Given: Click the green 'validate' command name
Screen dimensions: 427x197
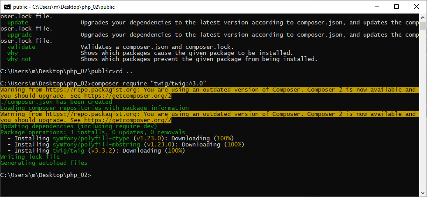Looking at the screenshot, I should [21, 47].
